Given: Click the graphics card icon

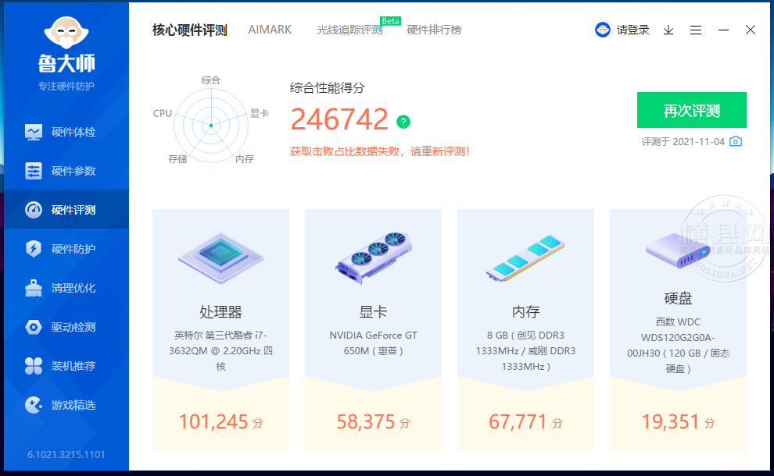Looking at the screenshot, I should 373,258.
